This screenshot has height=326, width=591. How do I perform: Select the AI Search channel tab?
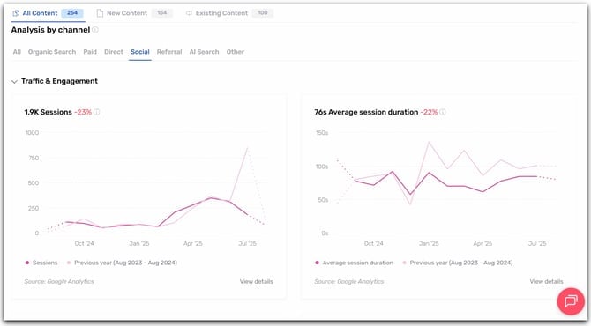click(x=204, y=52)
